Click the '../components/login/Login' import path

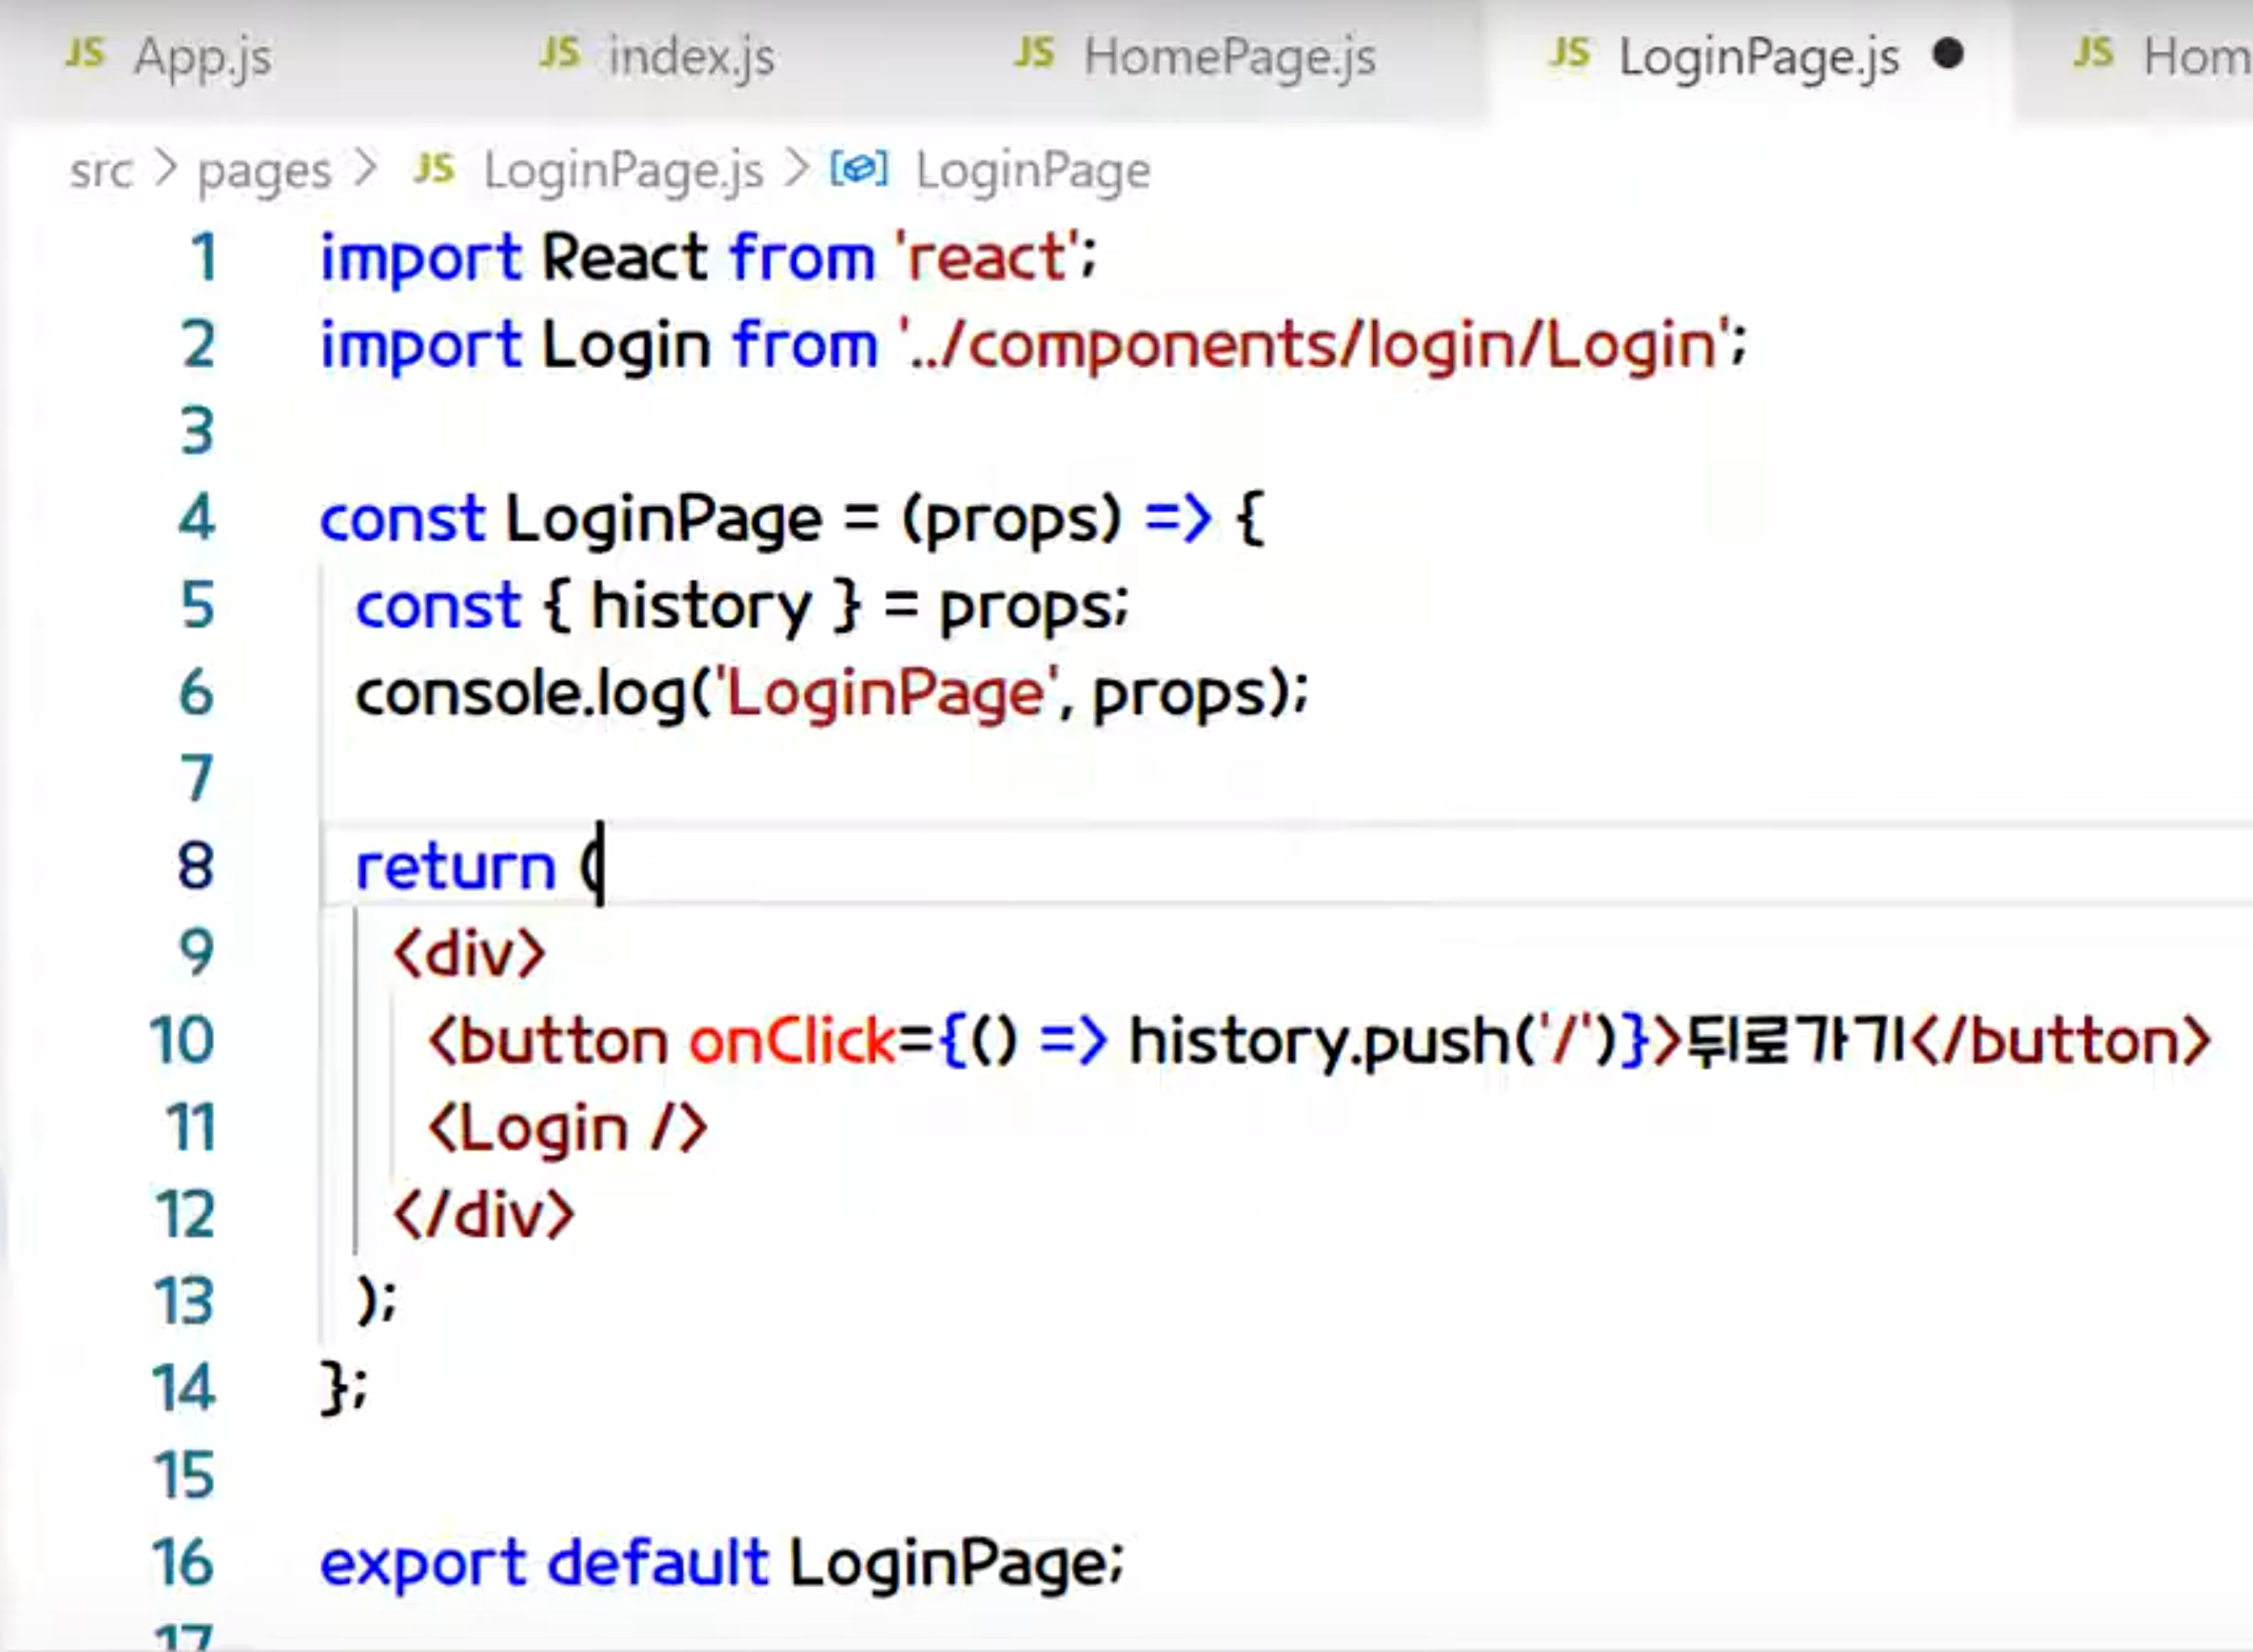pos(1315,345)
